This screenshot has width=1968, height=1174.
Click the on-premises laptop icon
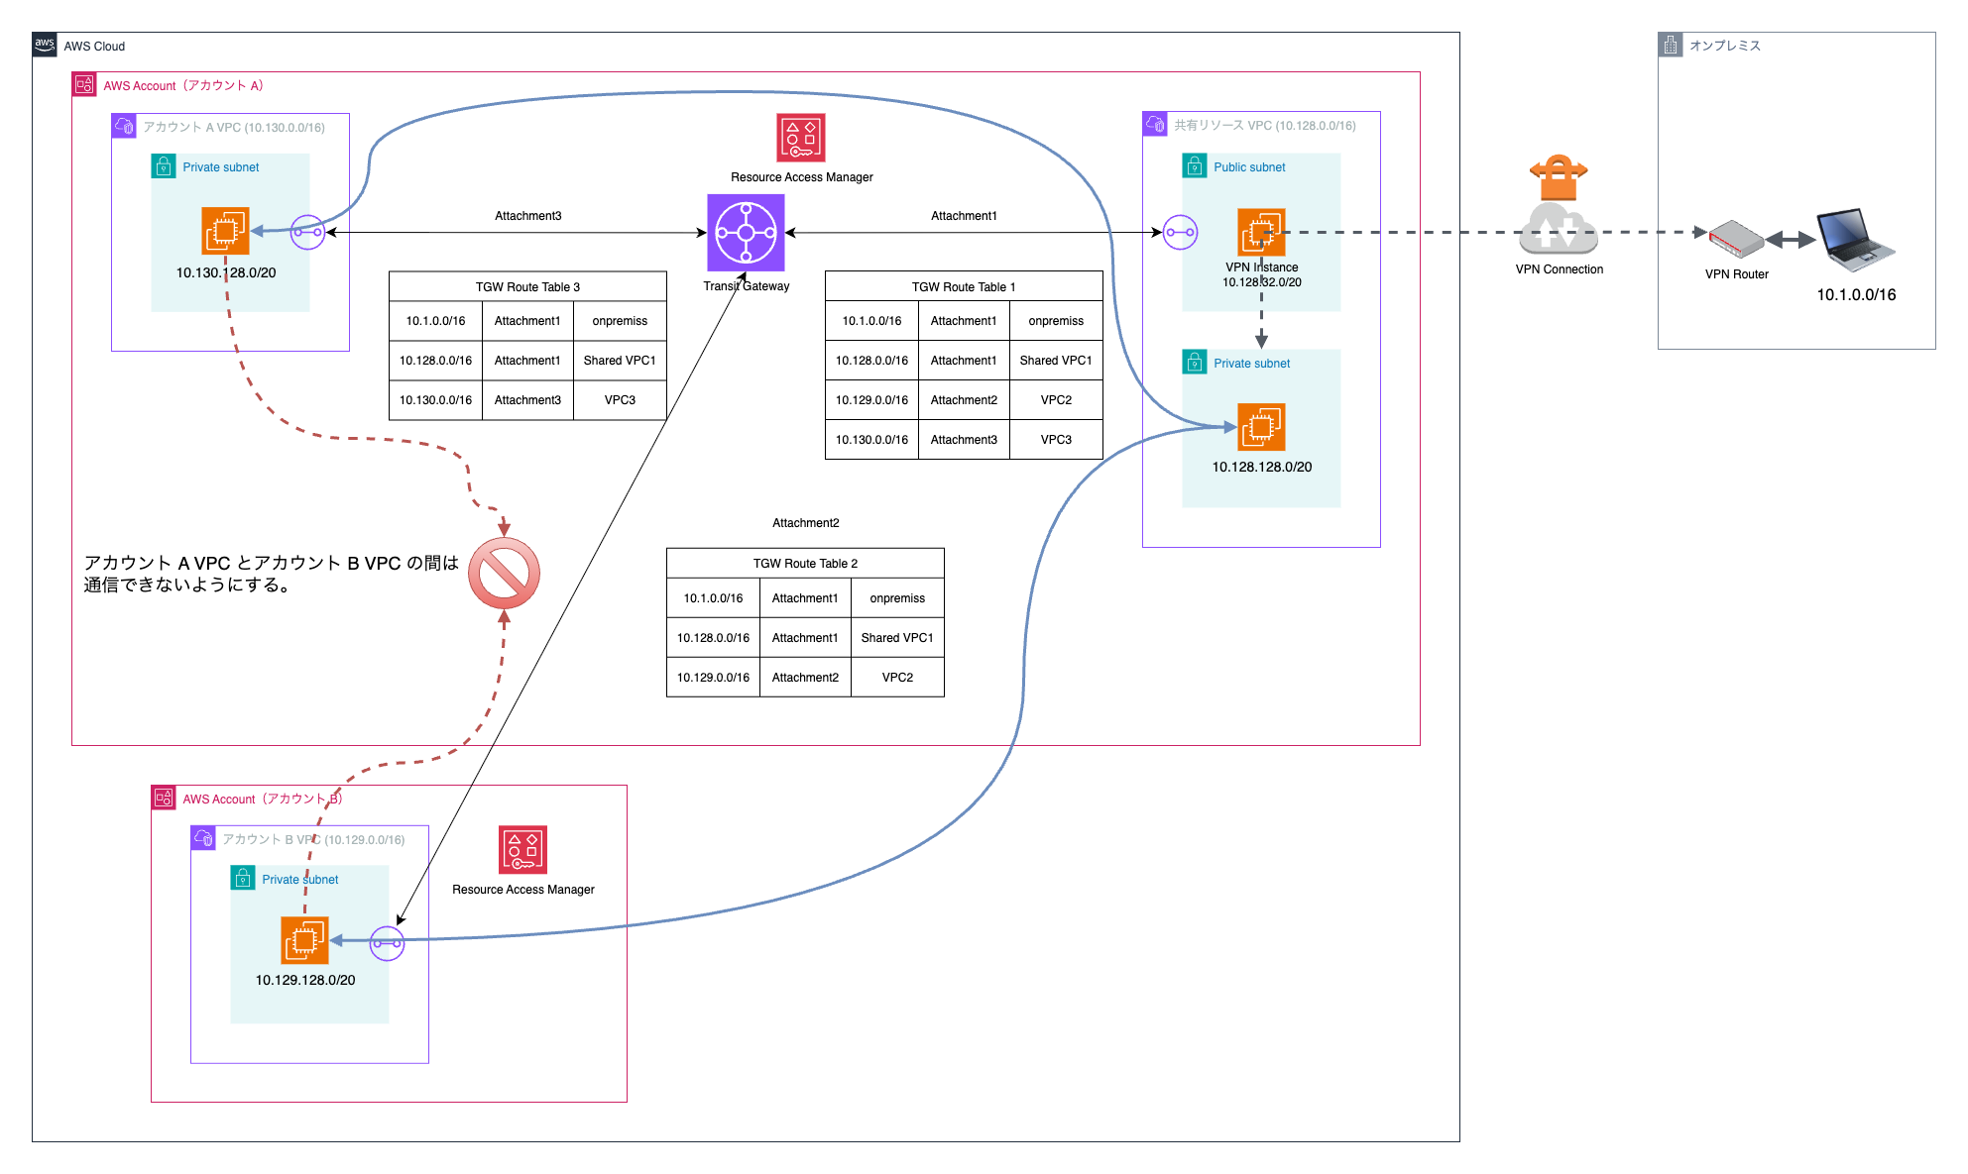(x=1855, y=240)
